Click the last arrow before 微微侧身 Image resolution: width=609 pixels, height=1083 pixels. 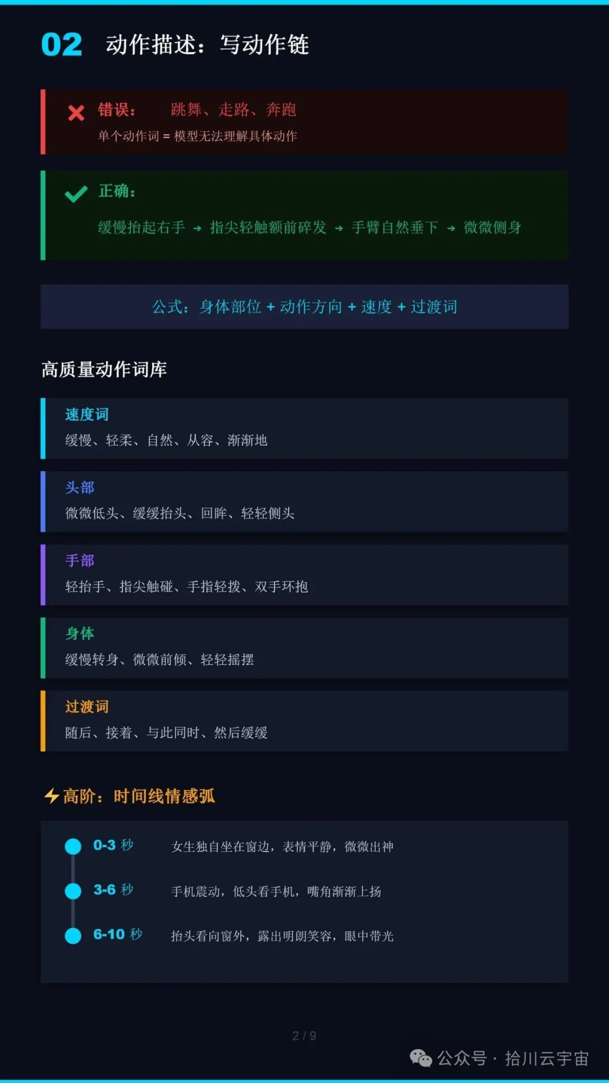451,228
